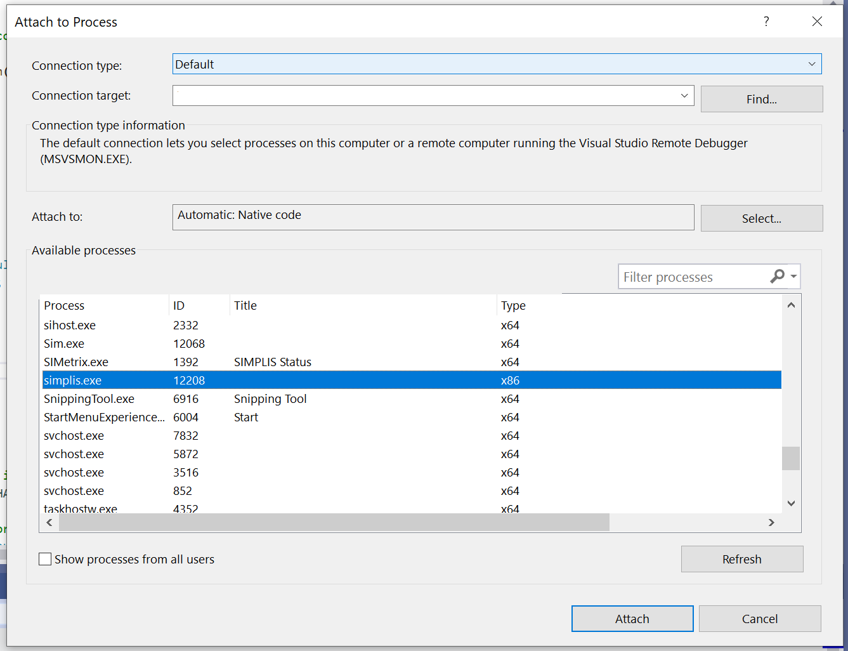Click the Attach button
Image resolution: width=848 pixels, height=651 pixels.
pos(632,619)
